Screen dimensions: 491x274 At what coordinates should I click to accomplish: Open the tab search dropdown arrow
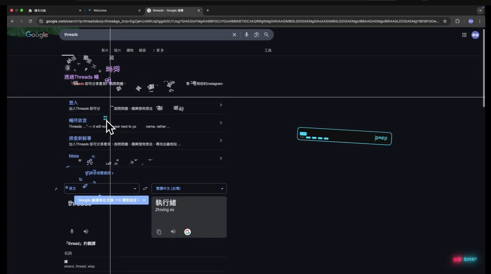pyautogui.click(x=480, y=10)
